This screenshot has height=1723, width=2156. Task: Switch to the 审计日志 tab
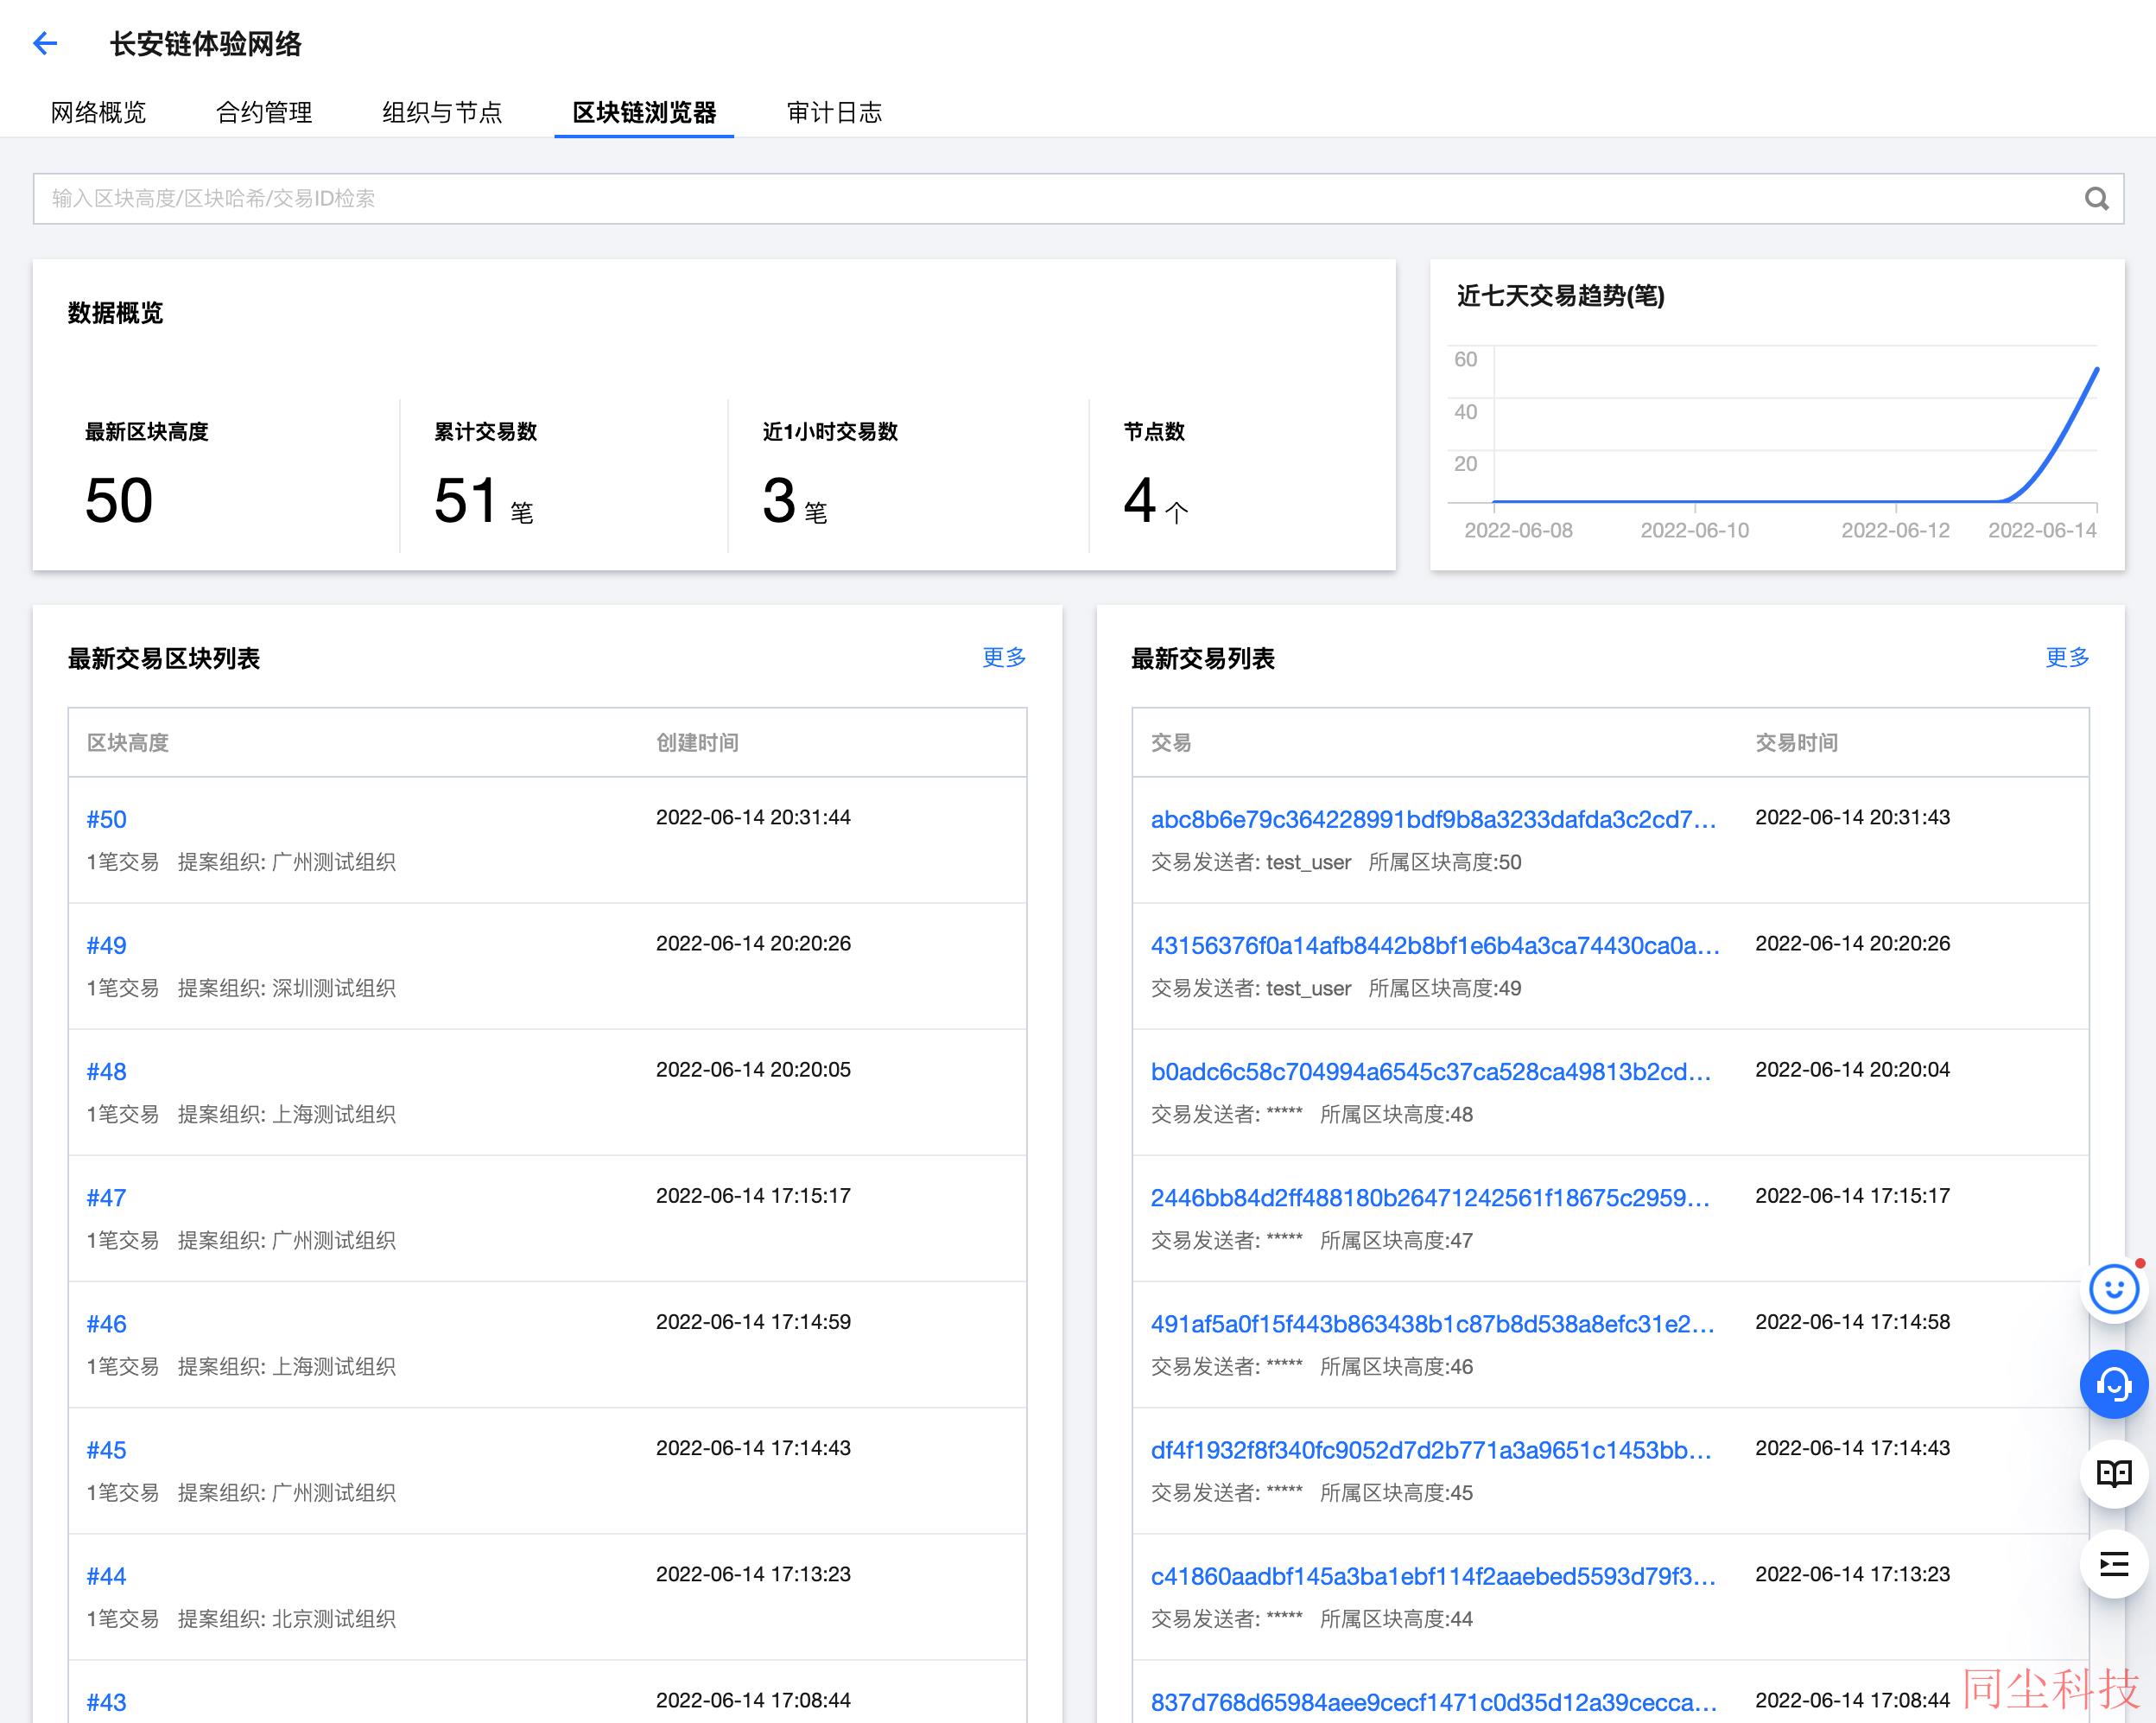pos(834,112)
